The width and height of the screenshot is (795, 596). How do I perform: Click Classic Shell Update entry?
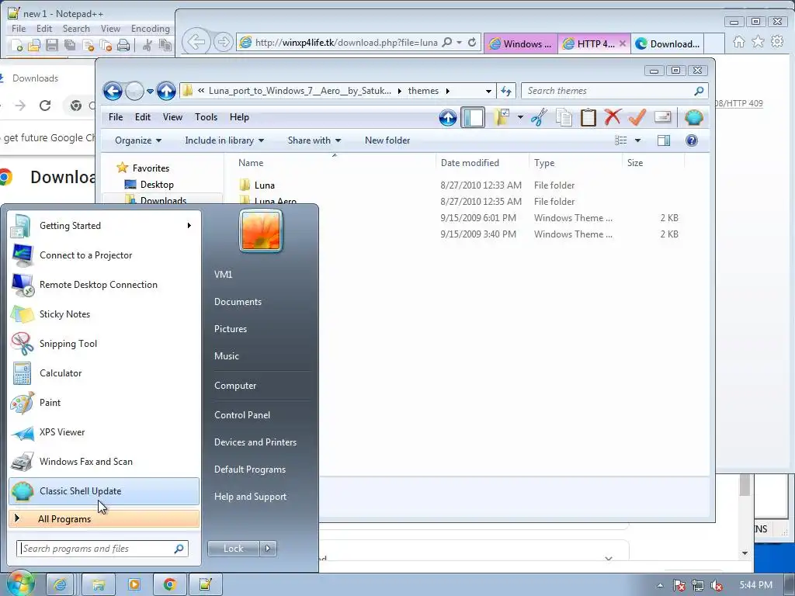104,491
